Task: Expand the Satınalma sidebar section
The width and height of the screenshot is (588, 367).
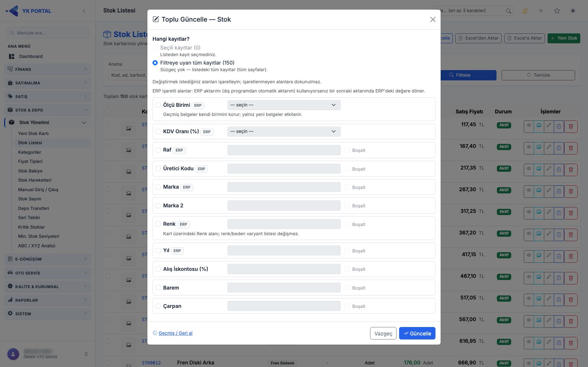Action: tap(48, 83)
